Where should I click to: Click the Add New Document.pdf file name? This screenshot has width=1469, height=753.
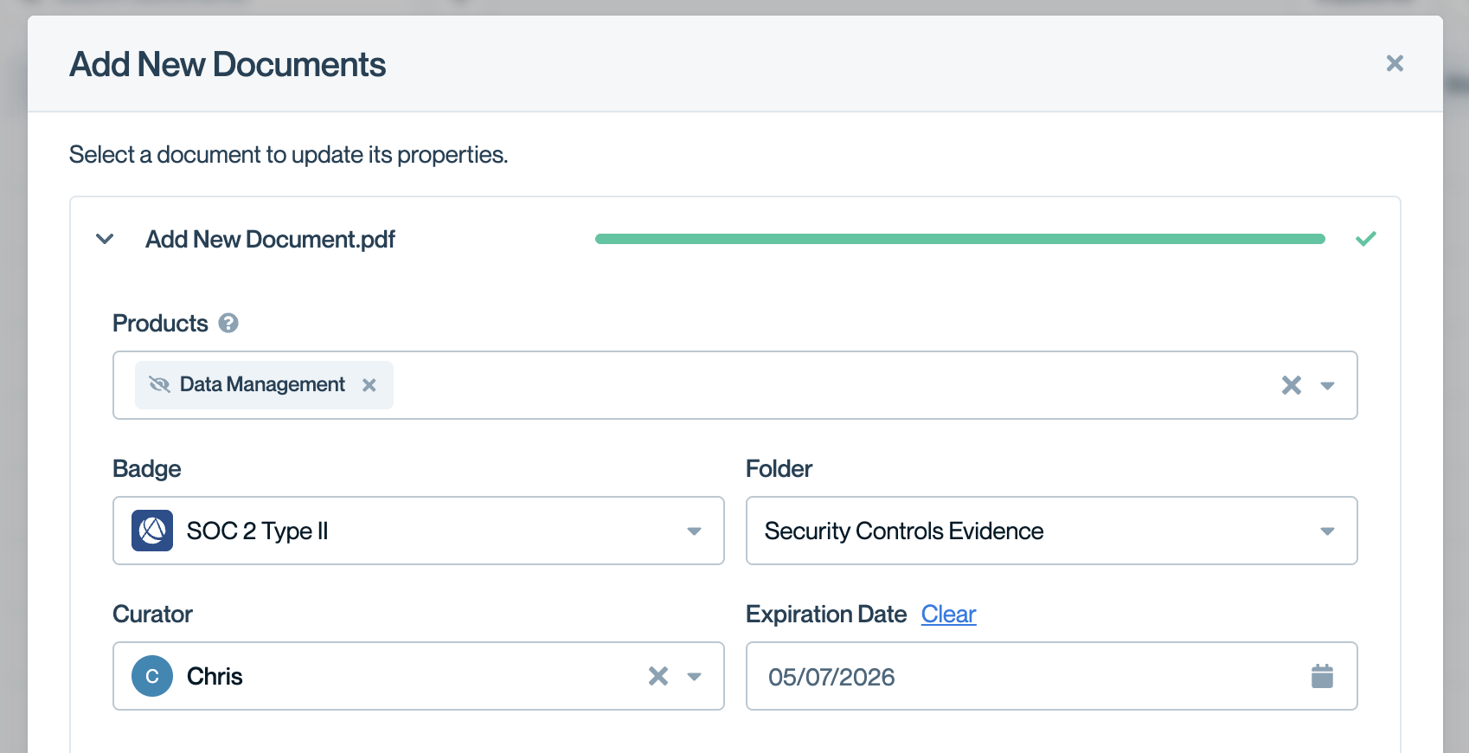(270, 239)
